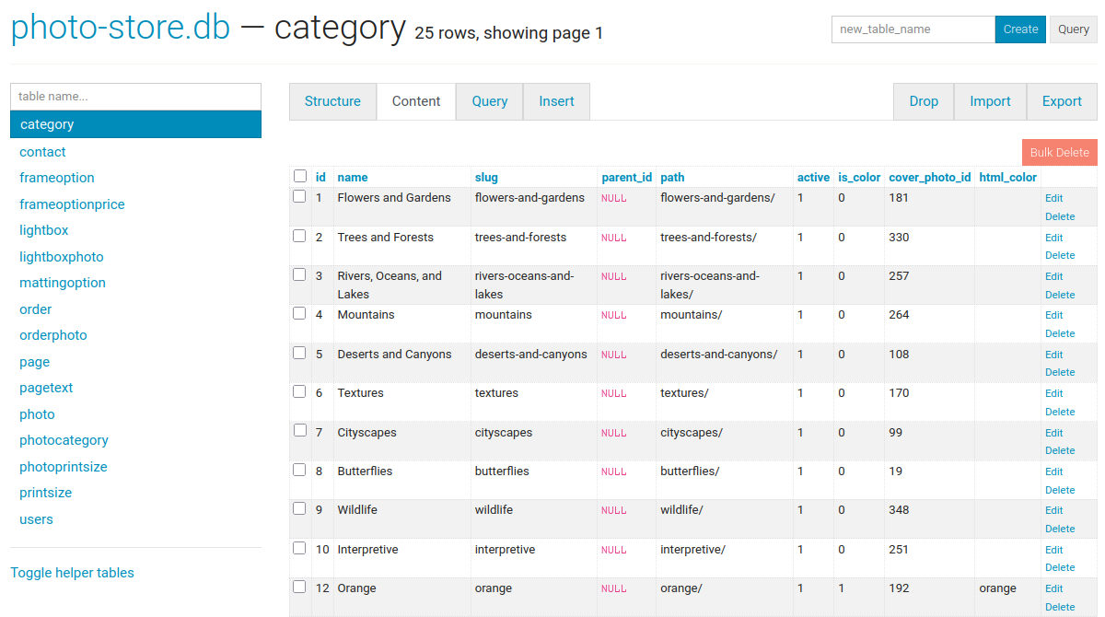Open the Import tab
1105x617 pixels.
pyautogui.click(x=990, y=101)
